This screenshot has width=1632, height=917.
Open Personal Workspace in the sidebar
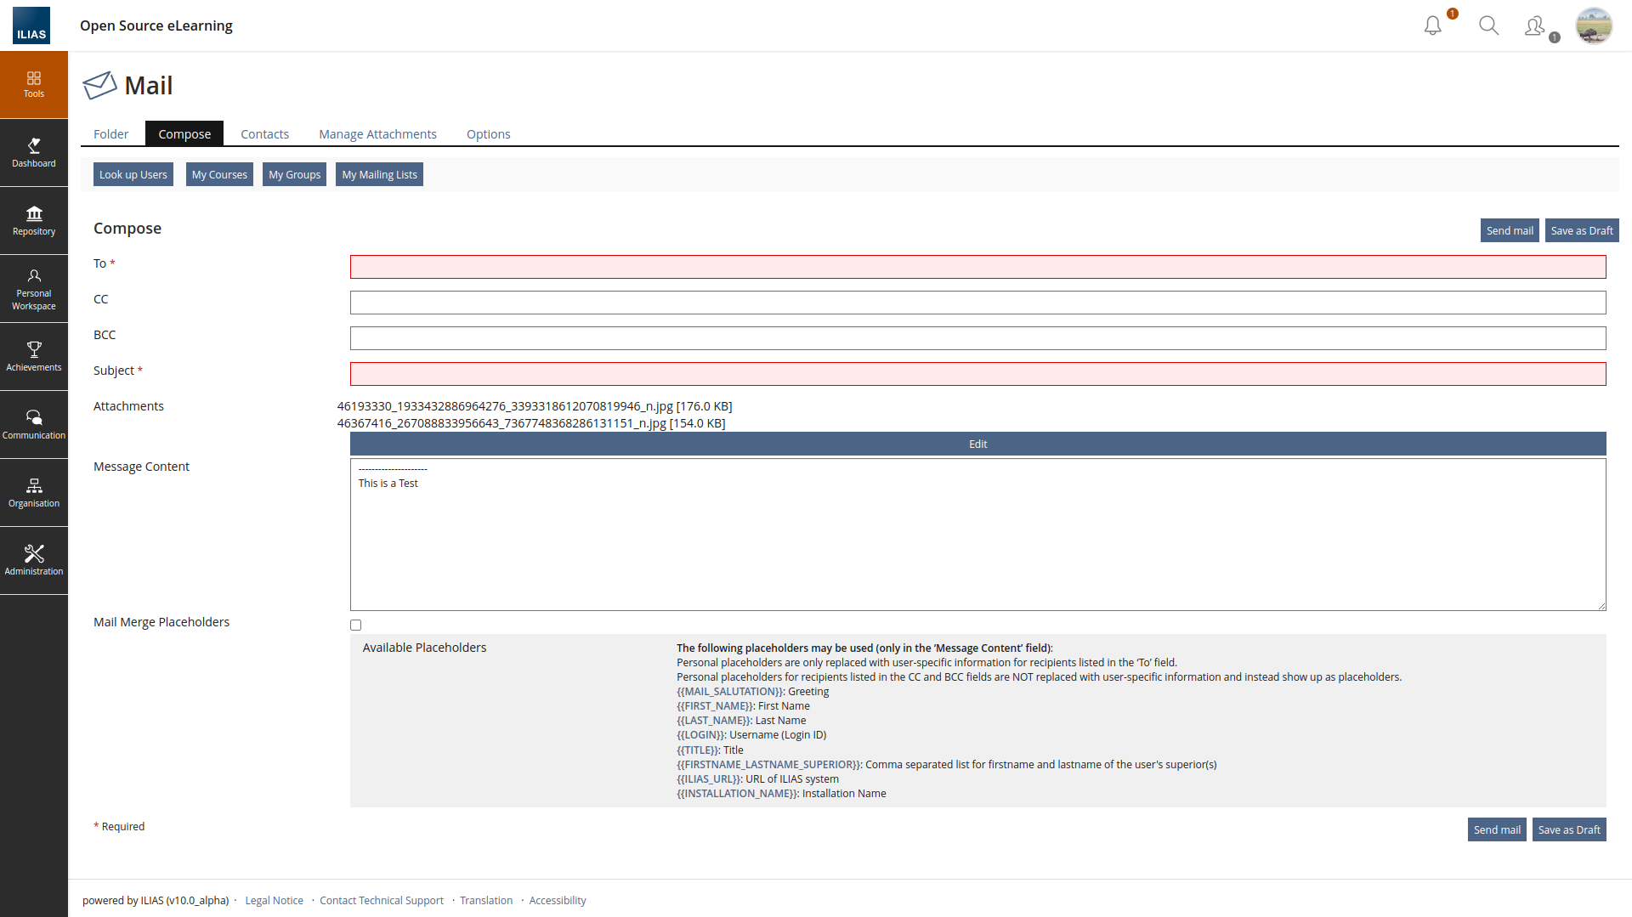(34, 289)
